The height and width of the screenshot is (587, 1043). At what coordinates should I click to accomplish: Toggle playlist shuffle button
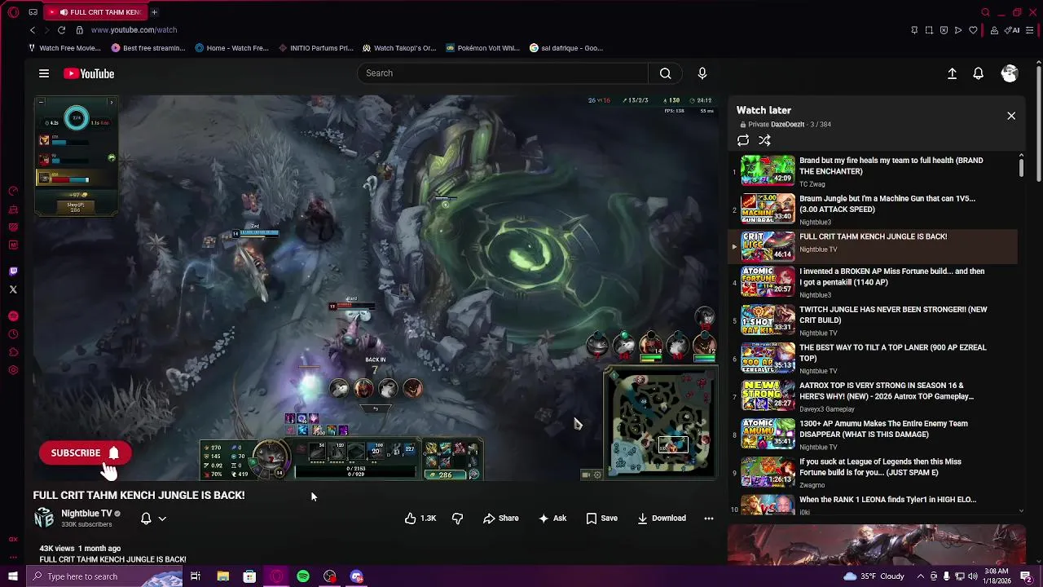764,140
